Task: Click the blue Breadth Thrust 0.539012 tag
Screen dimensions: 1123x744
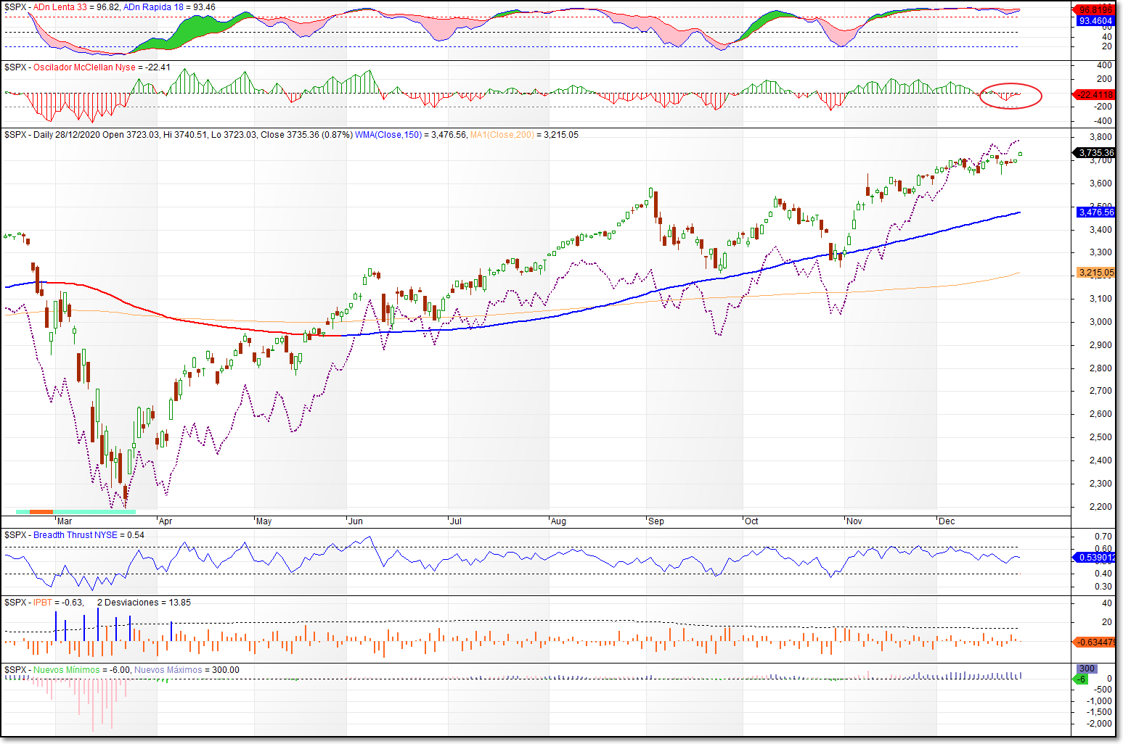Action: [x=1095, y=558]
